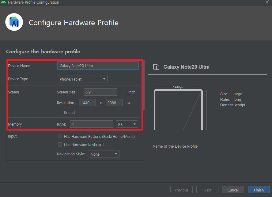Image resolution: width=272 pixels, height=197 pixels.
Task: Click the resolution width field 1440
Action: (87, 103)
